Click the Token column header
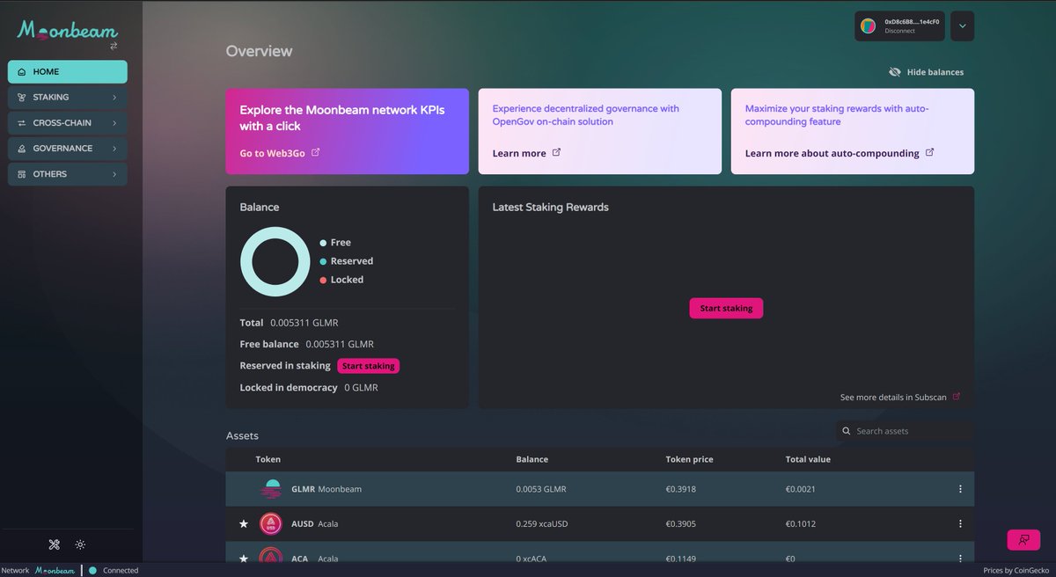This screenshot has height=577, width=1056. coord(268,459)
